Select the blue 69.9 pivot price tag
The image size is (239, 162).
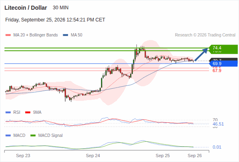(x=223, y=64)
